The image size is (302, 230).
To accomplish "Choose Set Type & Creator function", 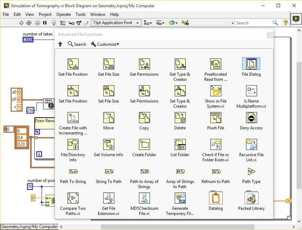I will (180, 91).
